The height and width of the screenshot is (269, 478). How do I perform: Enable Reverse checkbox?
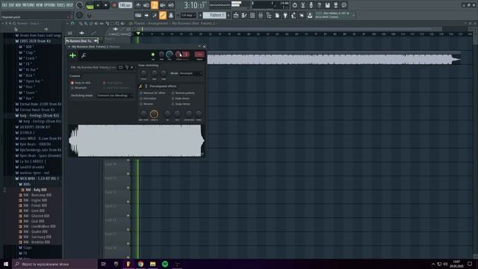tap(146, 104)
